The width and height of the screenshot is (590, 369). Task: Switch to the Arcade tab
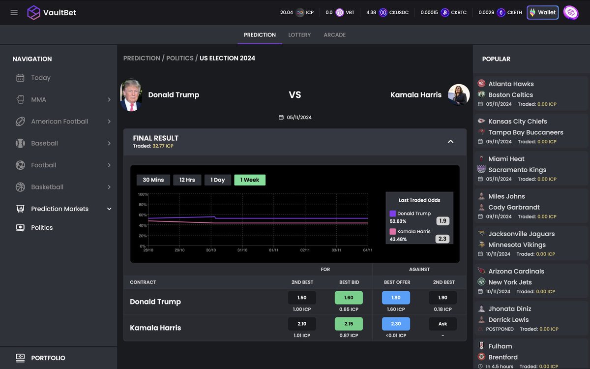(334, 35)
